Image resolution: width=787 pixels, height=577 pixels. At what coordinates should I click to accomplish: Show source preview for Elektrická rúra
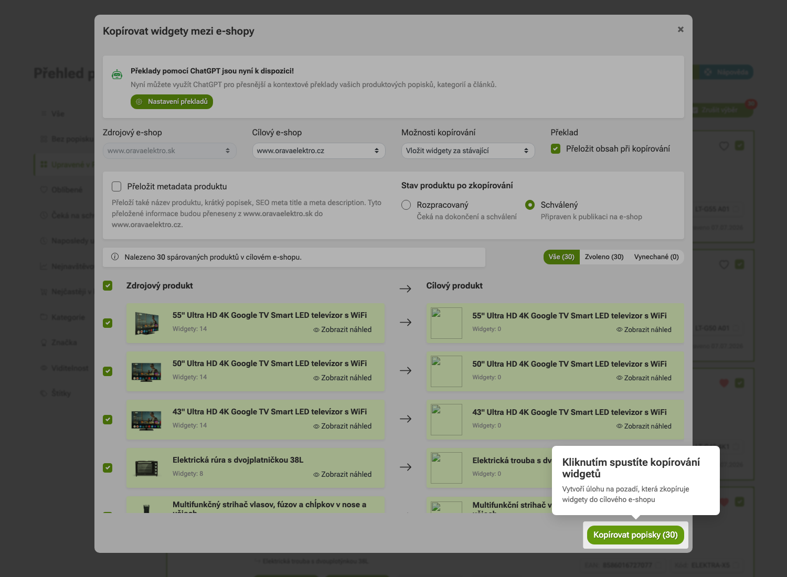tap(343, 474)
